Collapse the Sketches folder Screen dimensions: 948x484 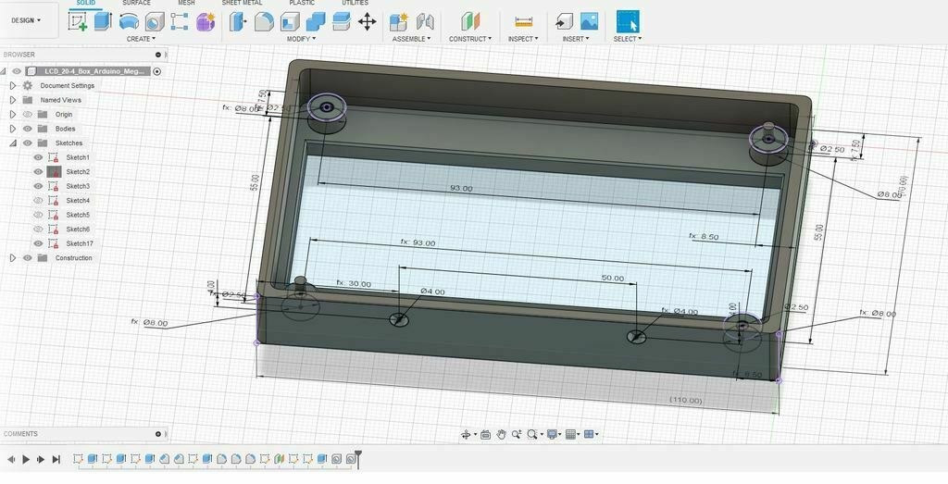tap(13, 143)
